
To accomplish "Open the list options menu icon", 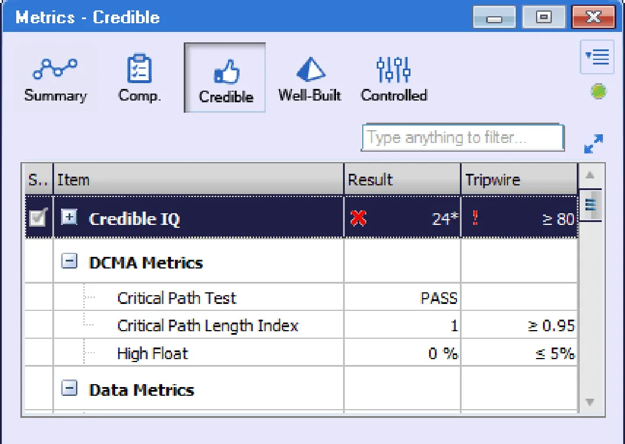I will point(597,57).
